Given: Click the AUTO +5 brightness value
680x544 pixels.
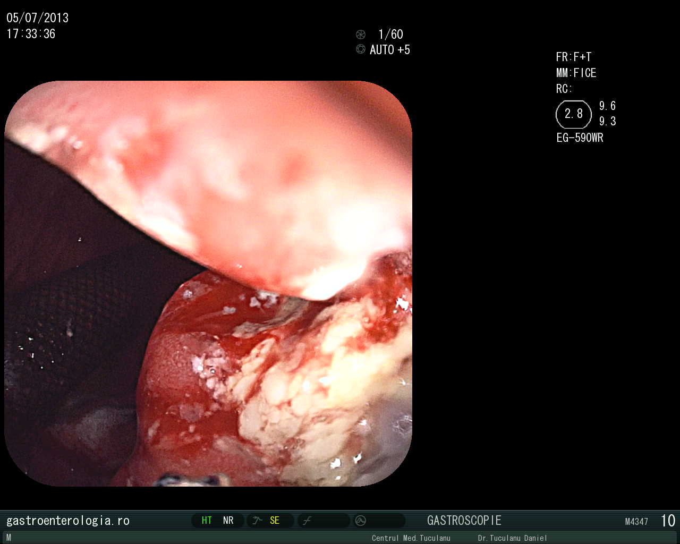Looking at the screenshot, I should [390, 50].
